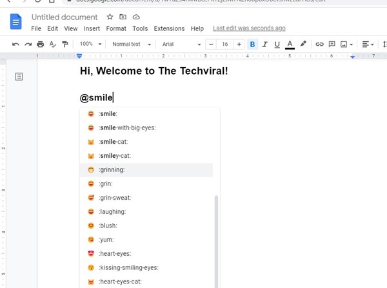Pick the :blush: emoji
Viewport: 387px width, 288px height.
tap(146, 226)
